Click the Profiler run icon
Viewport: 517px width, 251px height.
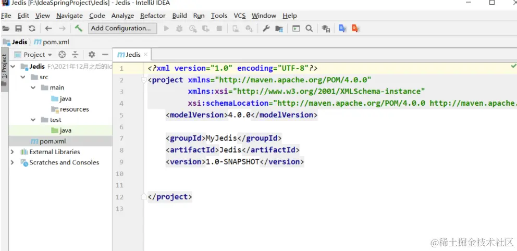[206, 29]
